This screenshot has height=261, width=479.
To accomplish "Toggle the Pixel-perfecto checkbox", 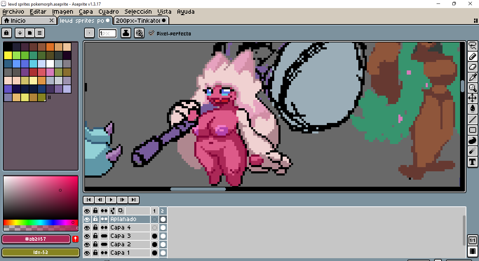I will point(151,33).
